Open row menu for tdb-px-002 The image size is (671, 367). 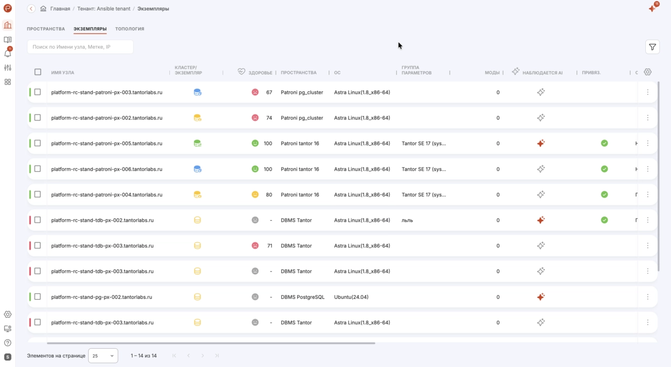click(647, 220)
